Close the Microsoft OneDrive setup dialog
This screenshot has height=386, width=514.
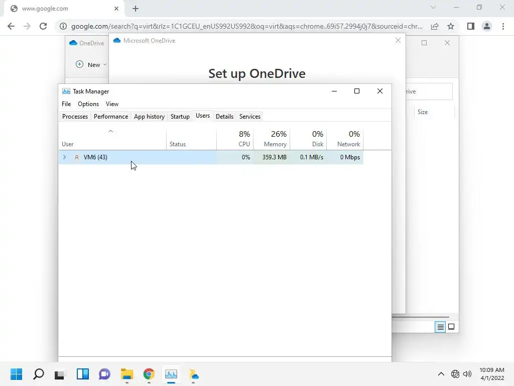pos(398,40)
